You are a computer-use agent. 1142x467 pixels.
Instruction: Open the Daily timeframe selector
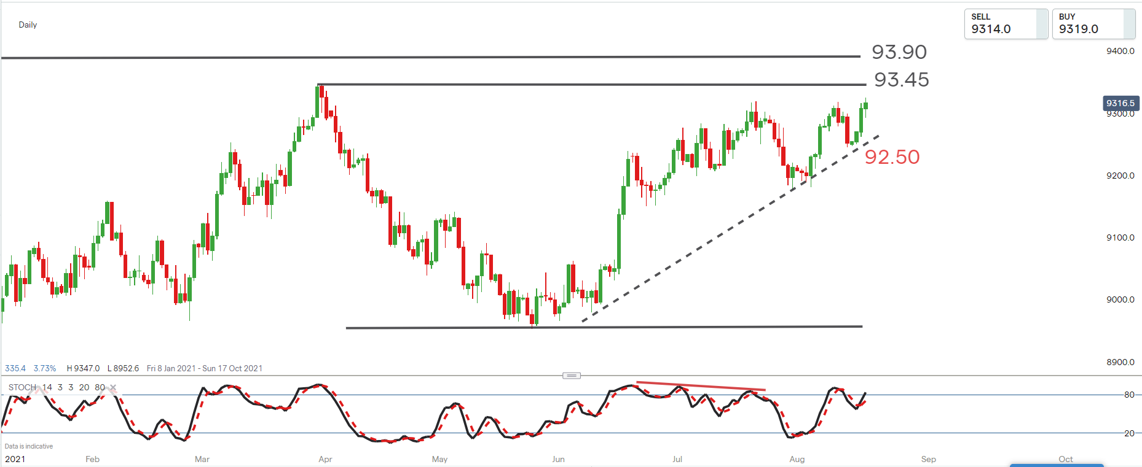pyautogui.click(x=28, y=25)
